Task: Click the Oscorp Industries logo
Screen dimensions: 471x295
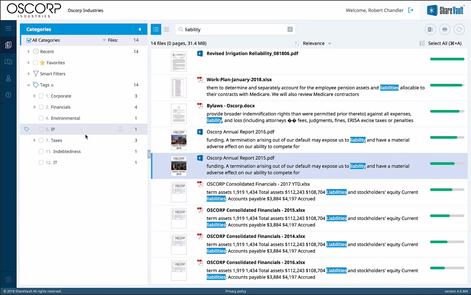Action: [34, 10]
